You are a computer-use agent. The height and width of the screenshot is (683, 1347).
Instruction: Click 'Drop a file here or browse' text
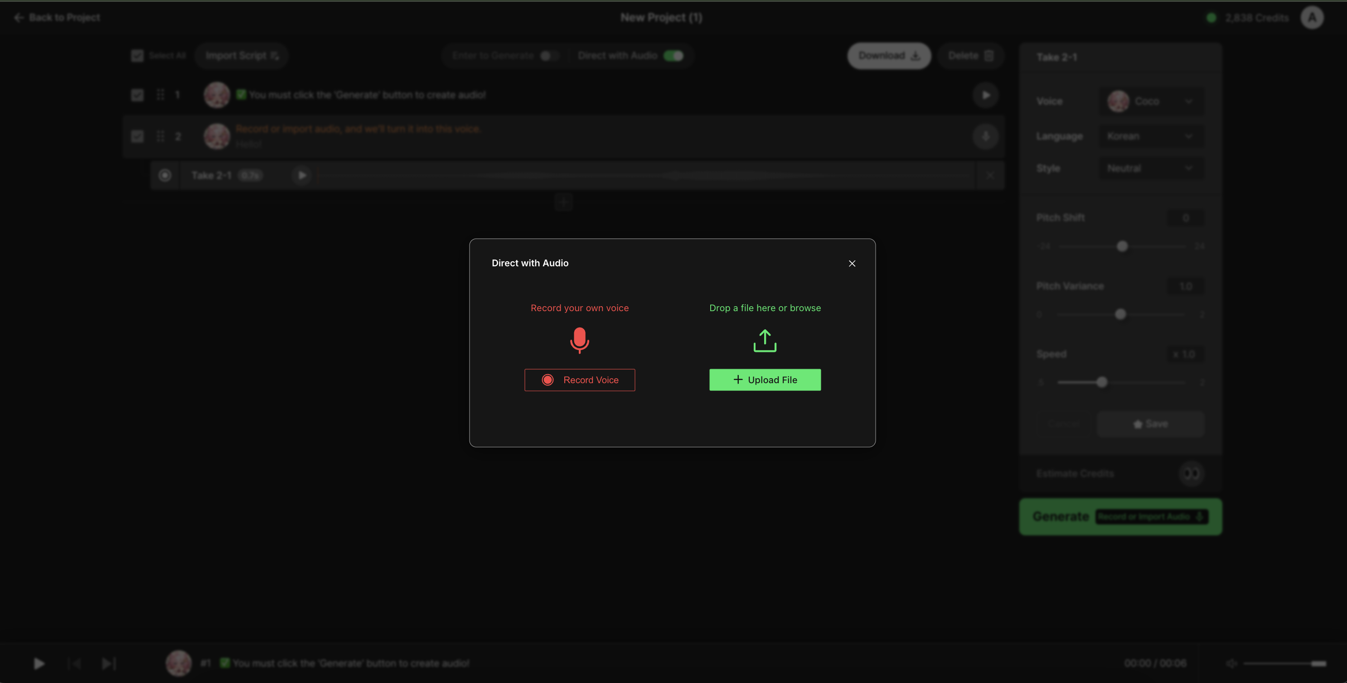point(765,308)
